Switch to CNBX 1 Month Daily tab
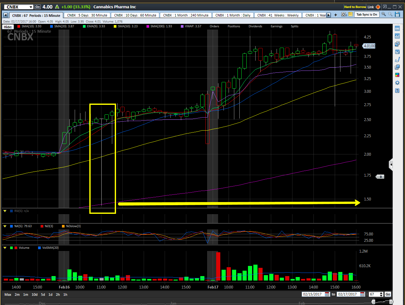This screenshot has width=405, height=305. (x=233, y=15)
